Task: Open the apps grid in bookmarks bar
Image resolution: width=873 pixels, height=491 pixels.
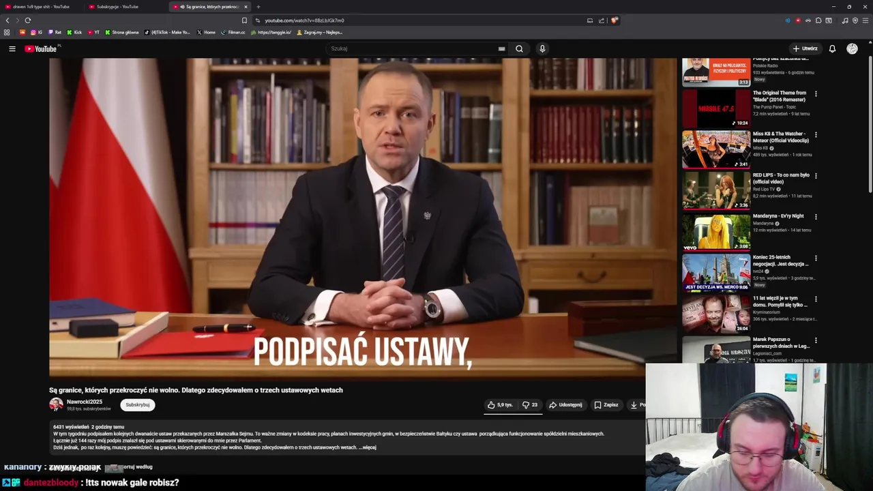Action: (x=7, y=32)
